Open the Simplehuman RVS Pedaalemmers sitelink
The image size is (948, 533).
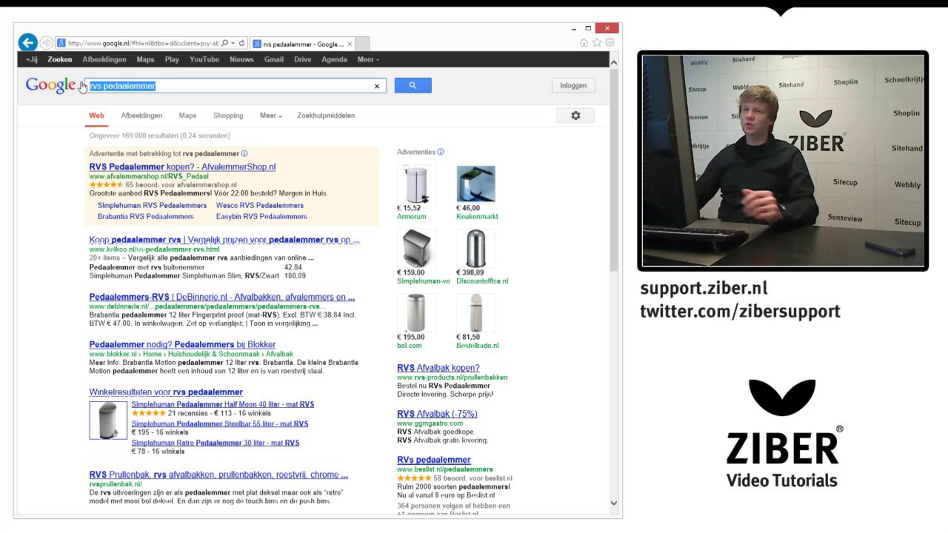152,206
